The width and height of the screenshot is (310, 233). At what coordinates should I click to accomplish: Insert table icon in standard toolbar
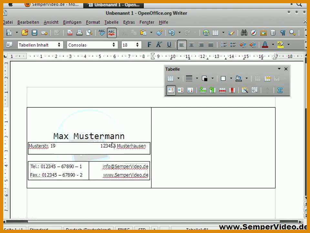point(215,33)
